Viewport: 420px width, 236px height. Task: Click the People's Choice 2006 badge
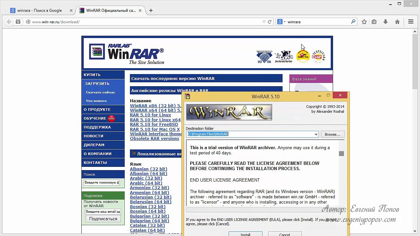click(264, 57)
